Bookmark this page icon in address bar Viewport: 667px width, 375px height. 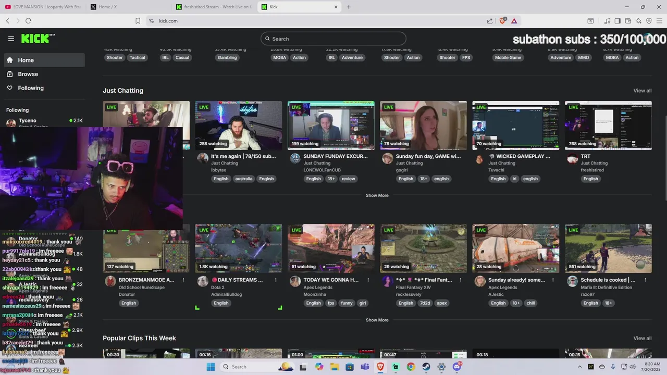click(x=138, y=21)
